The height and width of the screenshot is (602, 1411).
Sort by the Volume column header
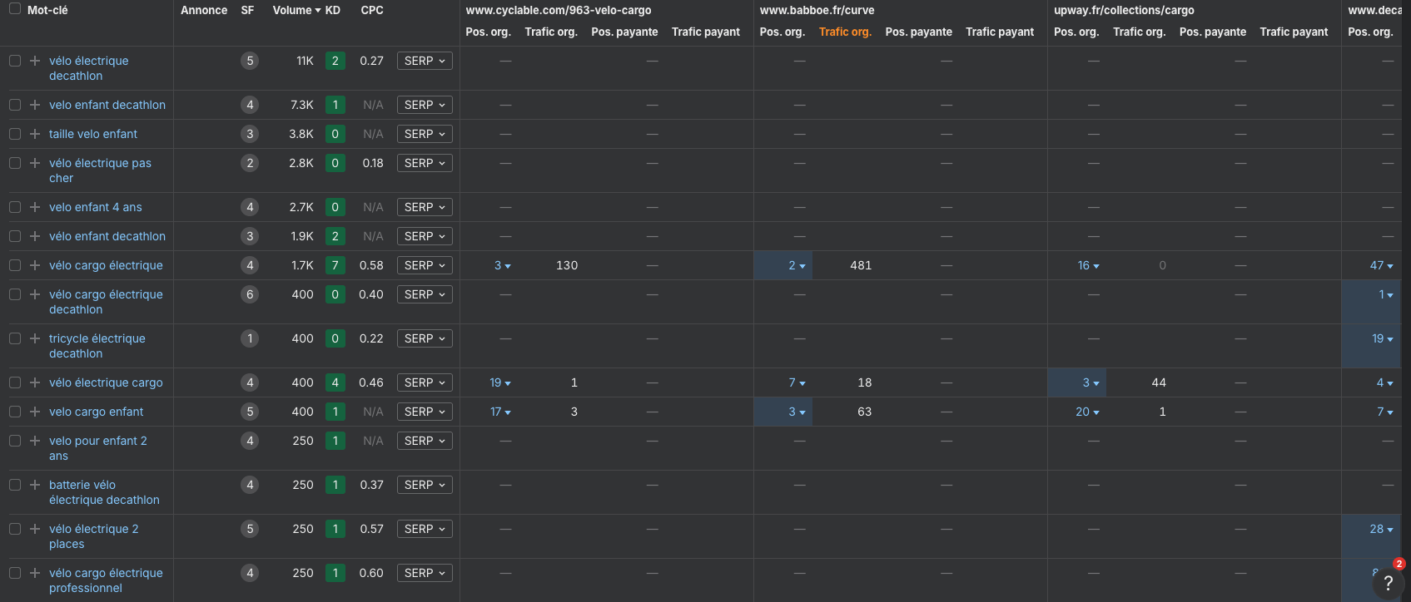pos(296,10)
